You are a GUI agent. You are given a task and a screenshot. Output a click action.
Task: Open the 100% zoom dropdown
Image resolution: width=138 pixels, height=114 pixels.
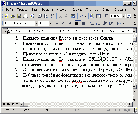(x=124, y=16)
